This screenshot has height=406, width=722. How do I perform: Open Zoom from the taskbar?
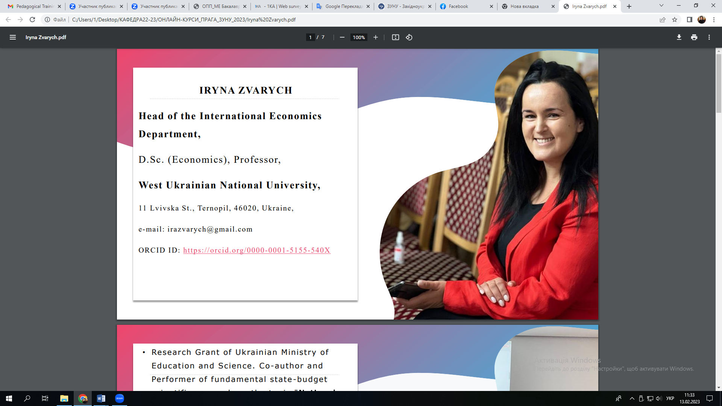pos(120,398)
